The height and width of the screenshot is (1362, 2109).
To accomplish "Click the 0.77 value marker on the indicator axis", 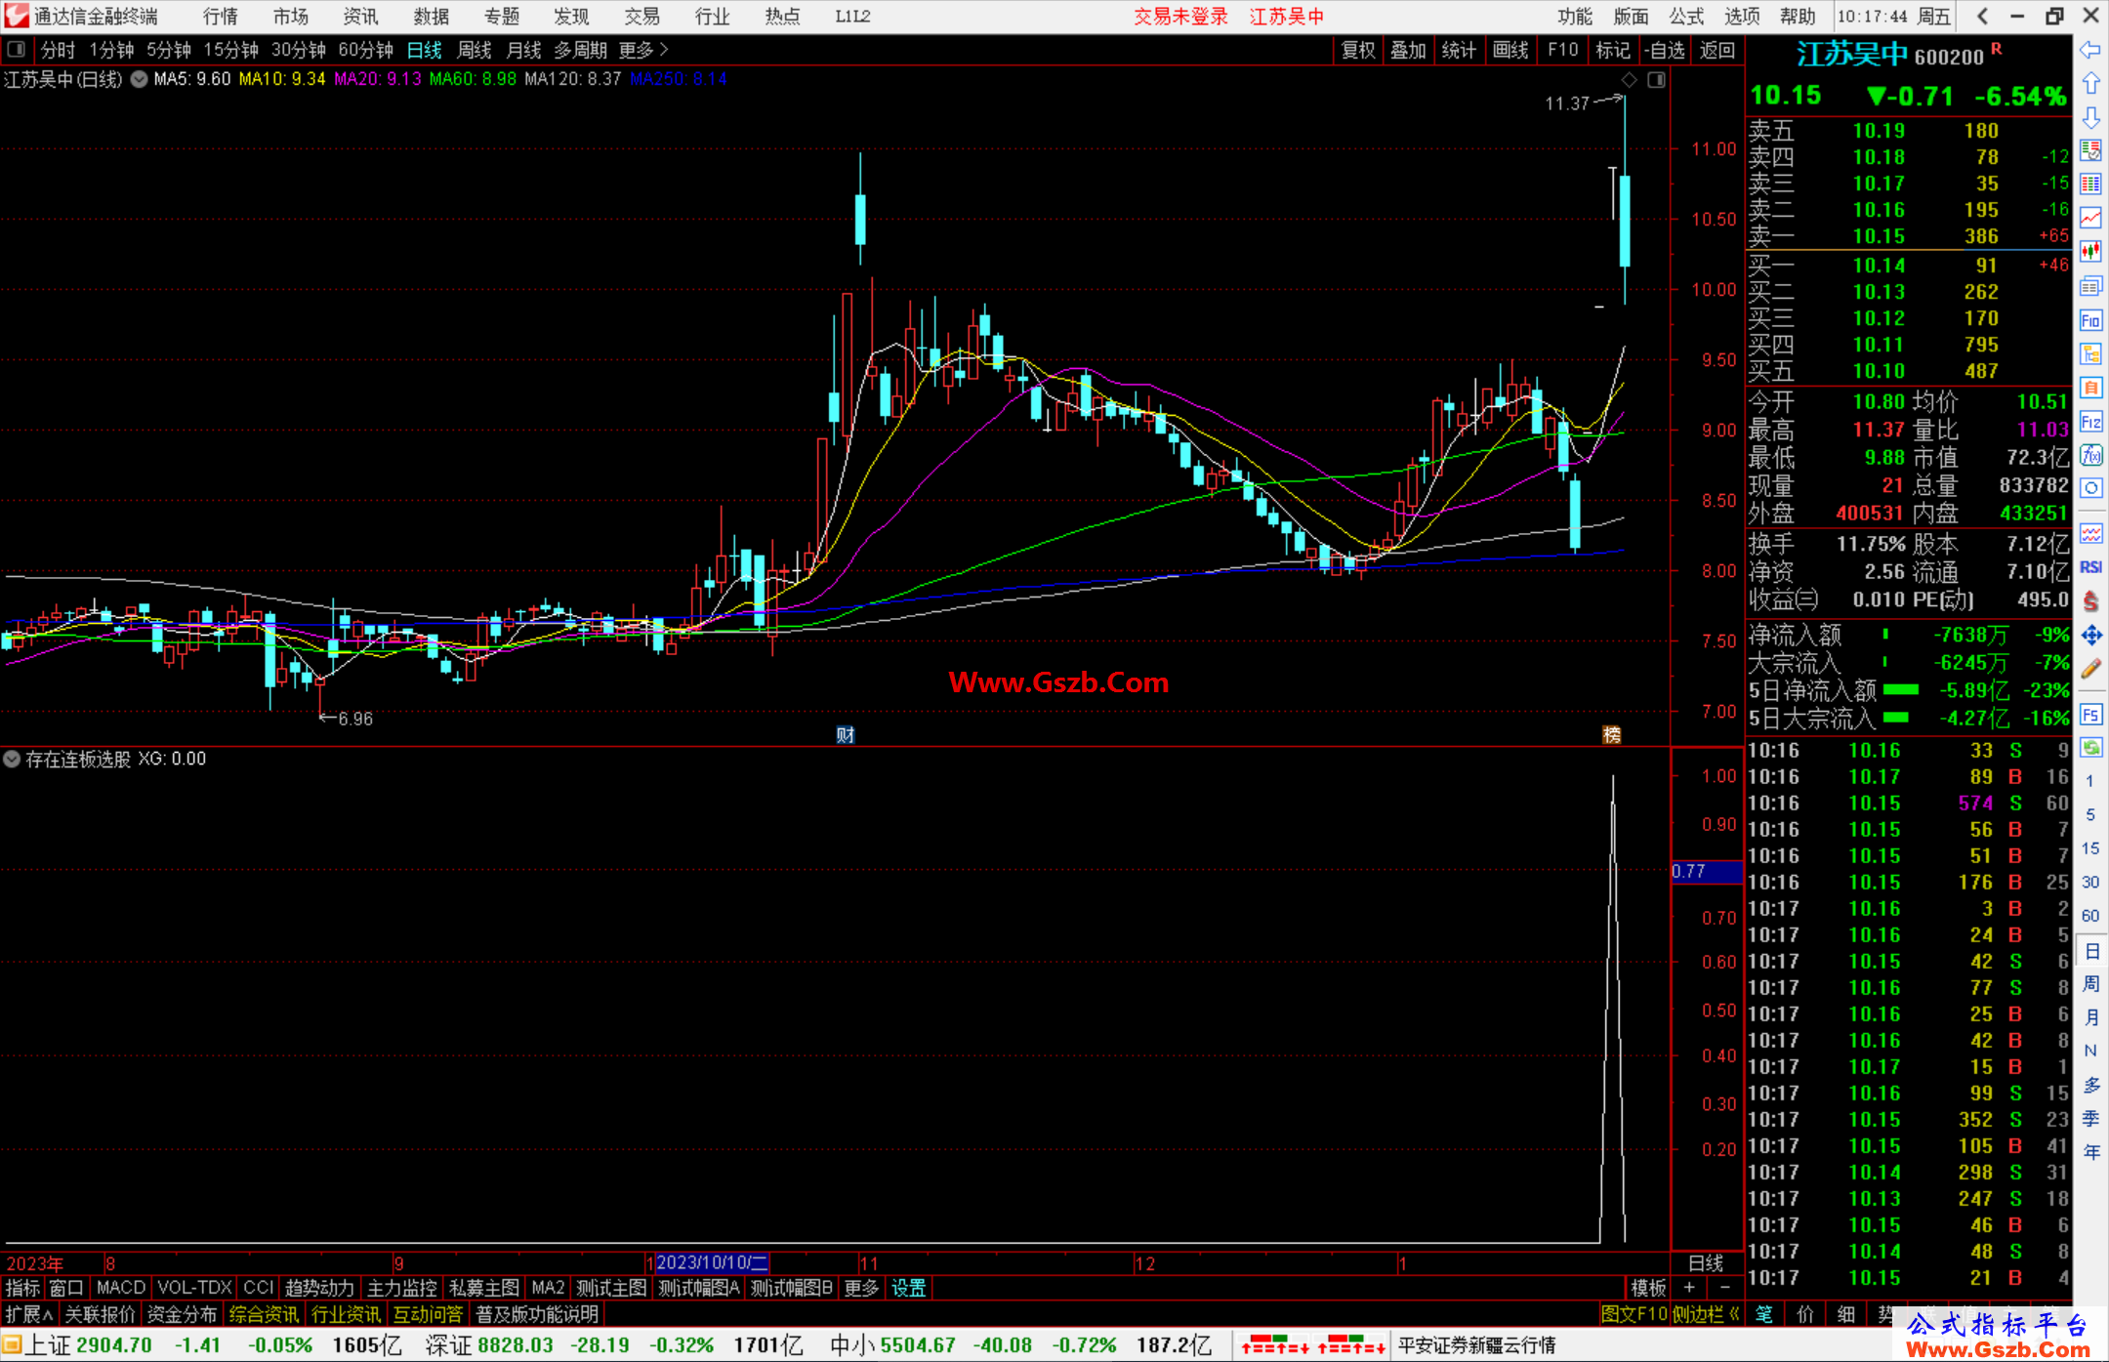I will coord(1707,871).
